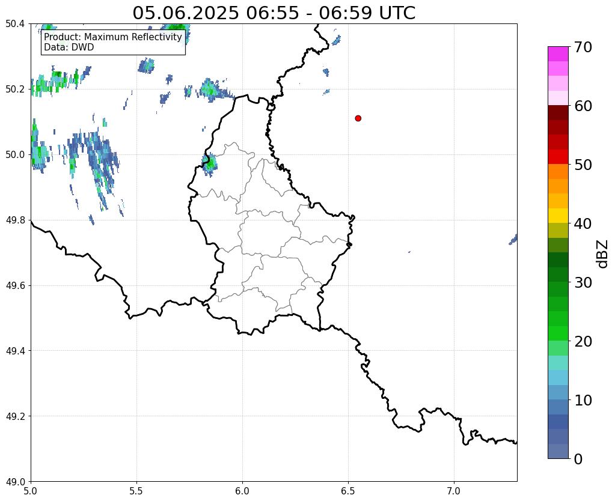The image size is (615, 501).
Task: Click the 50.4 latitude axis label
Action: pos(15,24)
